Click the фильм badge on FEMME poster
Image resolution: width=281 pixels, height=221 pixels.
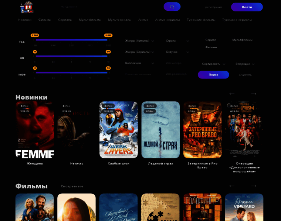24,106
